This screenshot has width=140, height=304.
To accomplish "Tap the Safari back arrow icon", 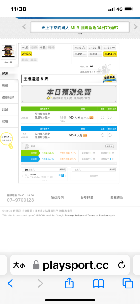I will click(10, 283).
